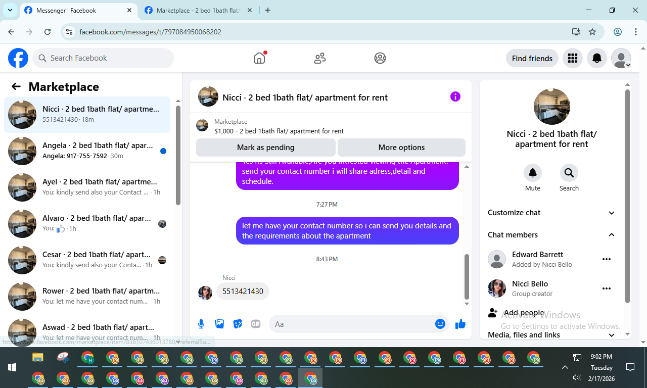
Task: Collapse the Chat members section
Action: pyautogui.click(x=551, y=235)
